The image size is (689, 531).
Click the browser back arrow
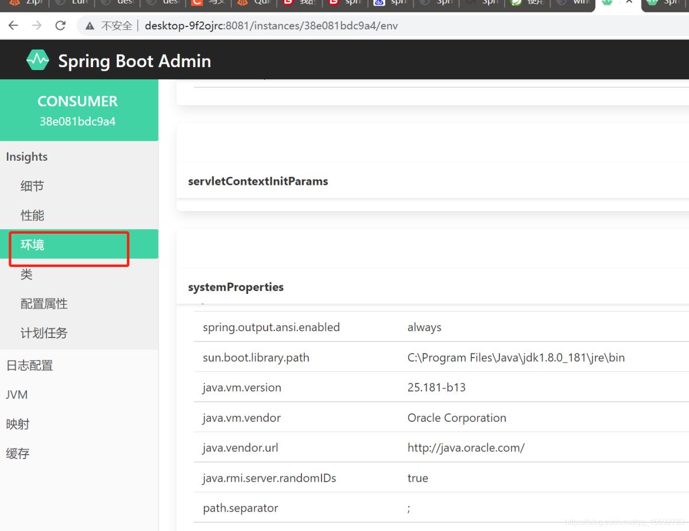(x=13, y=25)
